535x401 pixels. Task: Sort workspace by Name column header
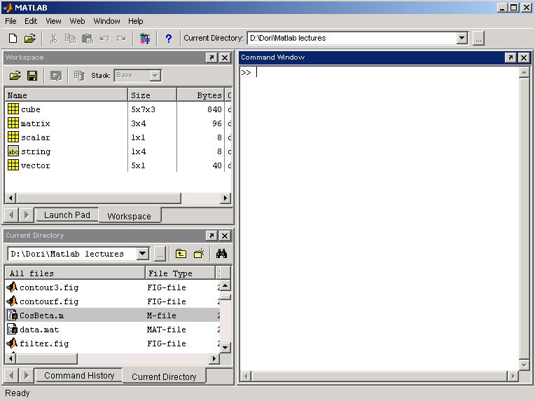coord(67,95)
